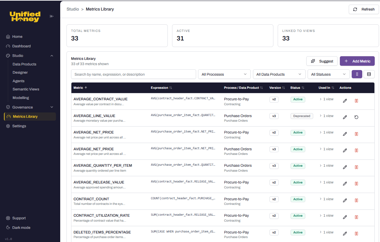Switch to list view layout
The image size is (380, 242).
[369, 74]
